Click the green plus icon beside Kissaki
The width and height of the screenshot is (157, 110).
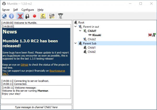coord(154,35)
